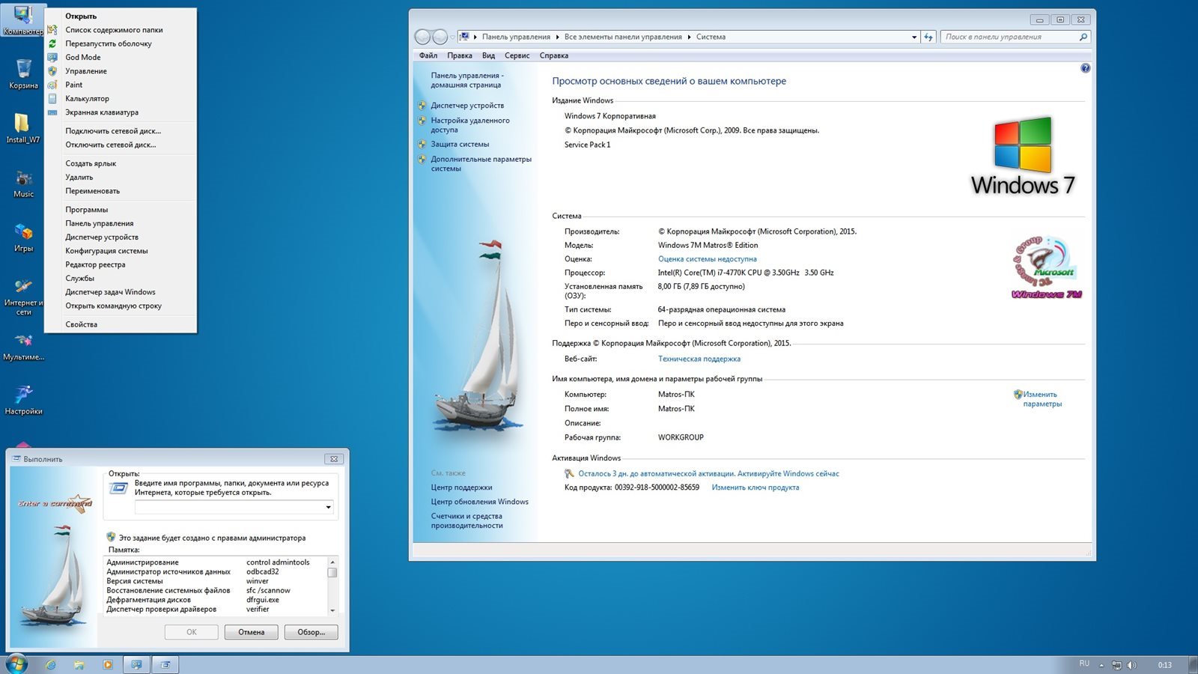Open Windows Media Player from the taskbar

108,664
